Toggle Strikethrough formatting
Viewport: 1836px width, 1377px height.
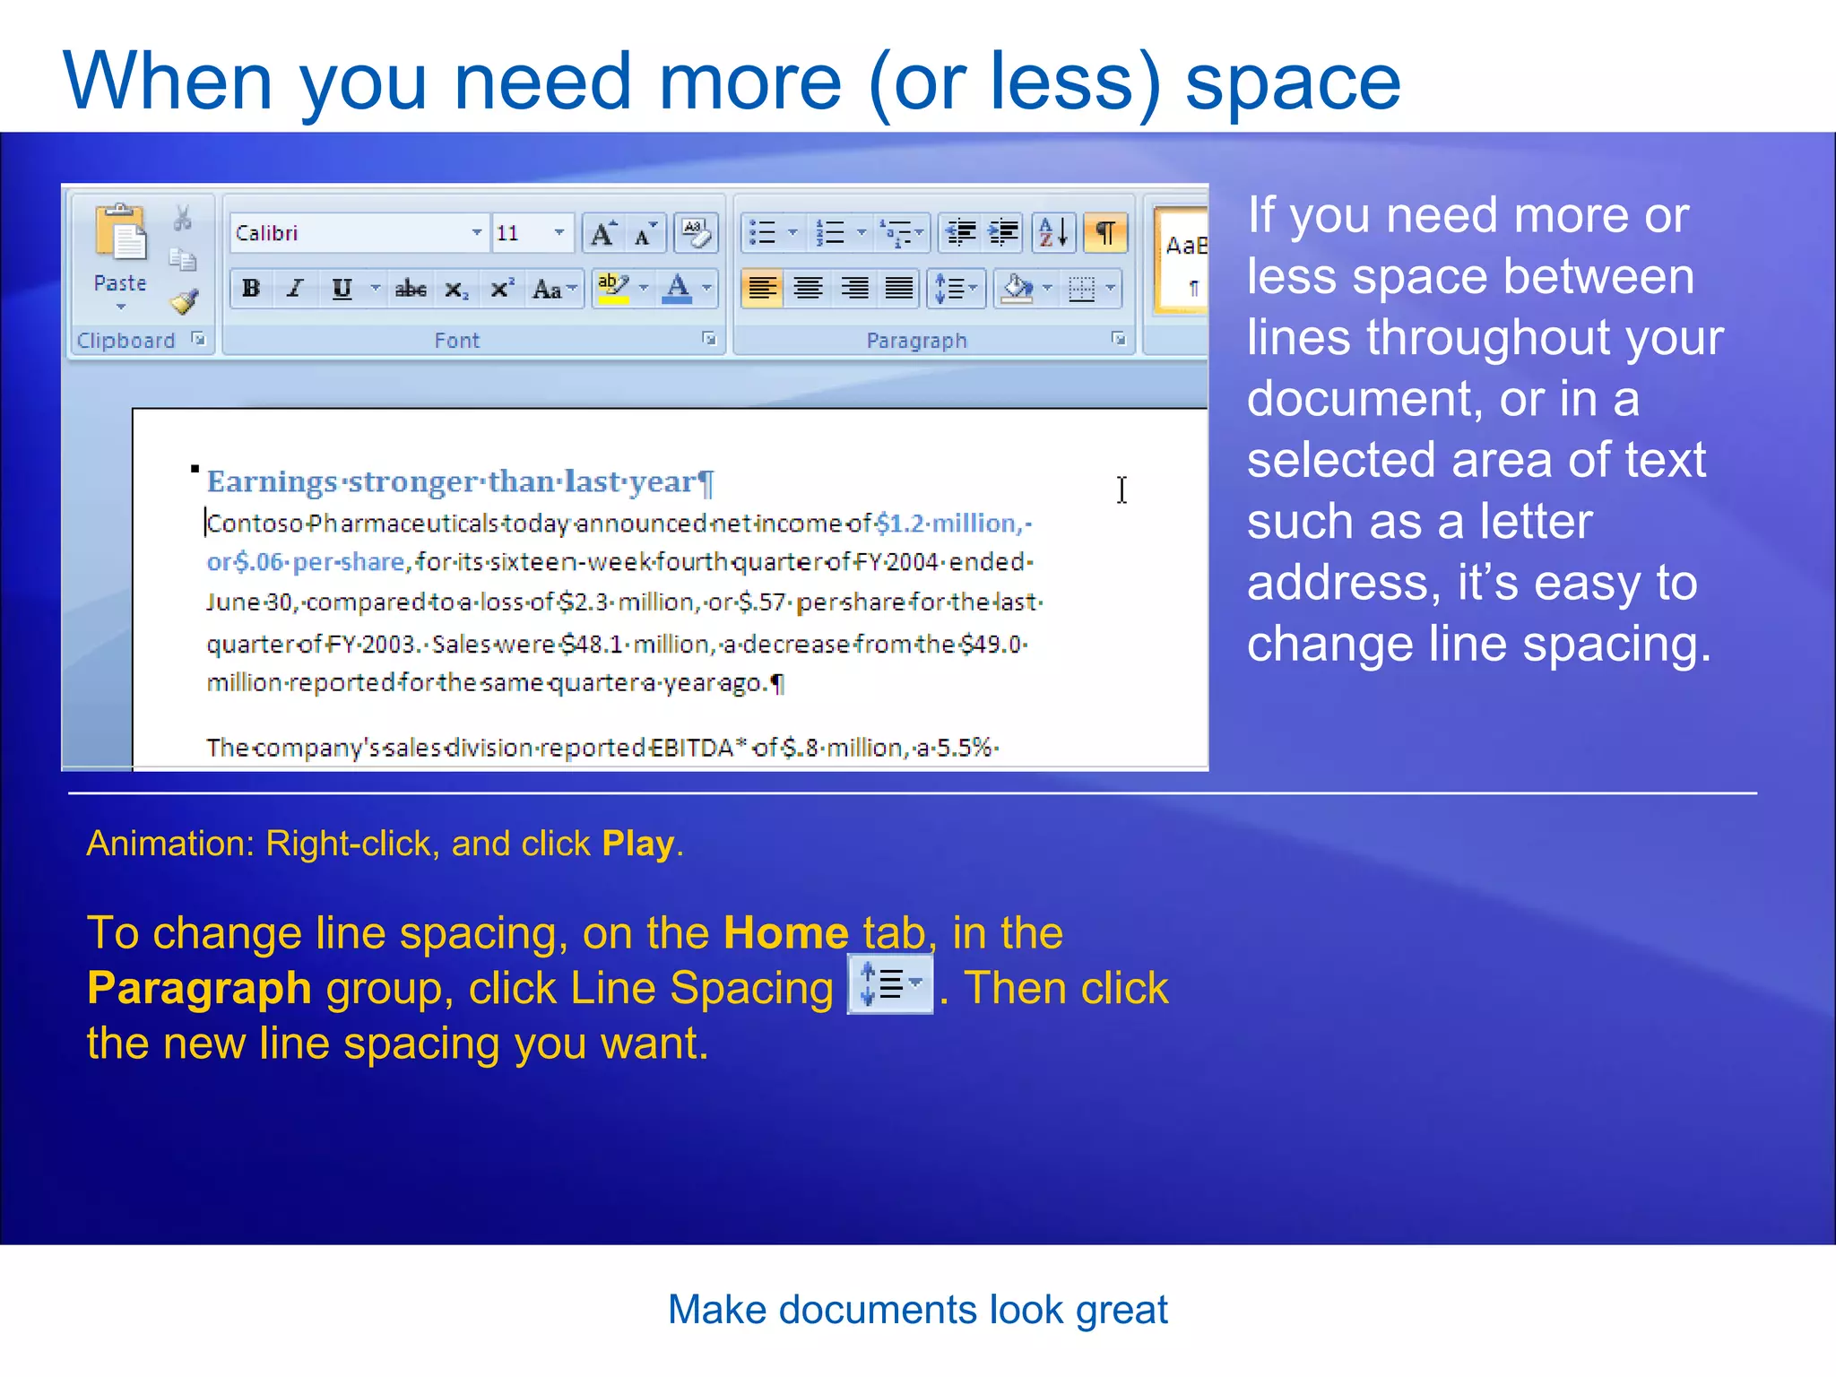(411, 289)
